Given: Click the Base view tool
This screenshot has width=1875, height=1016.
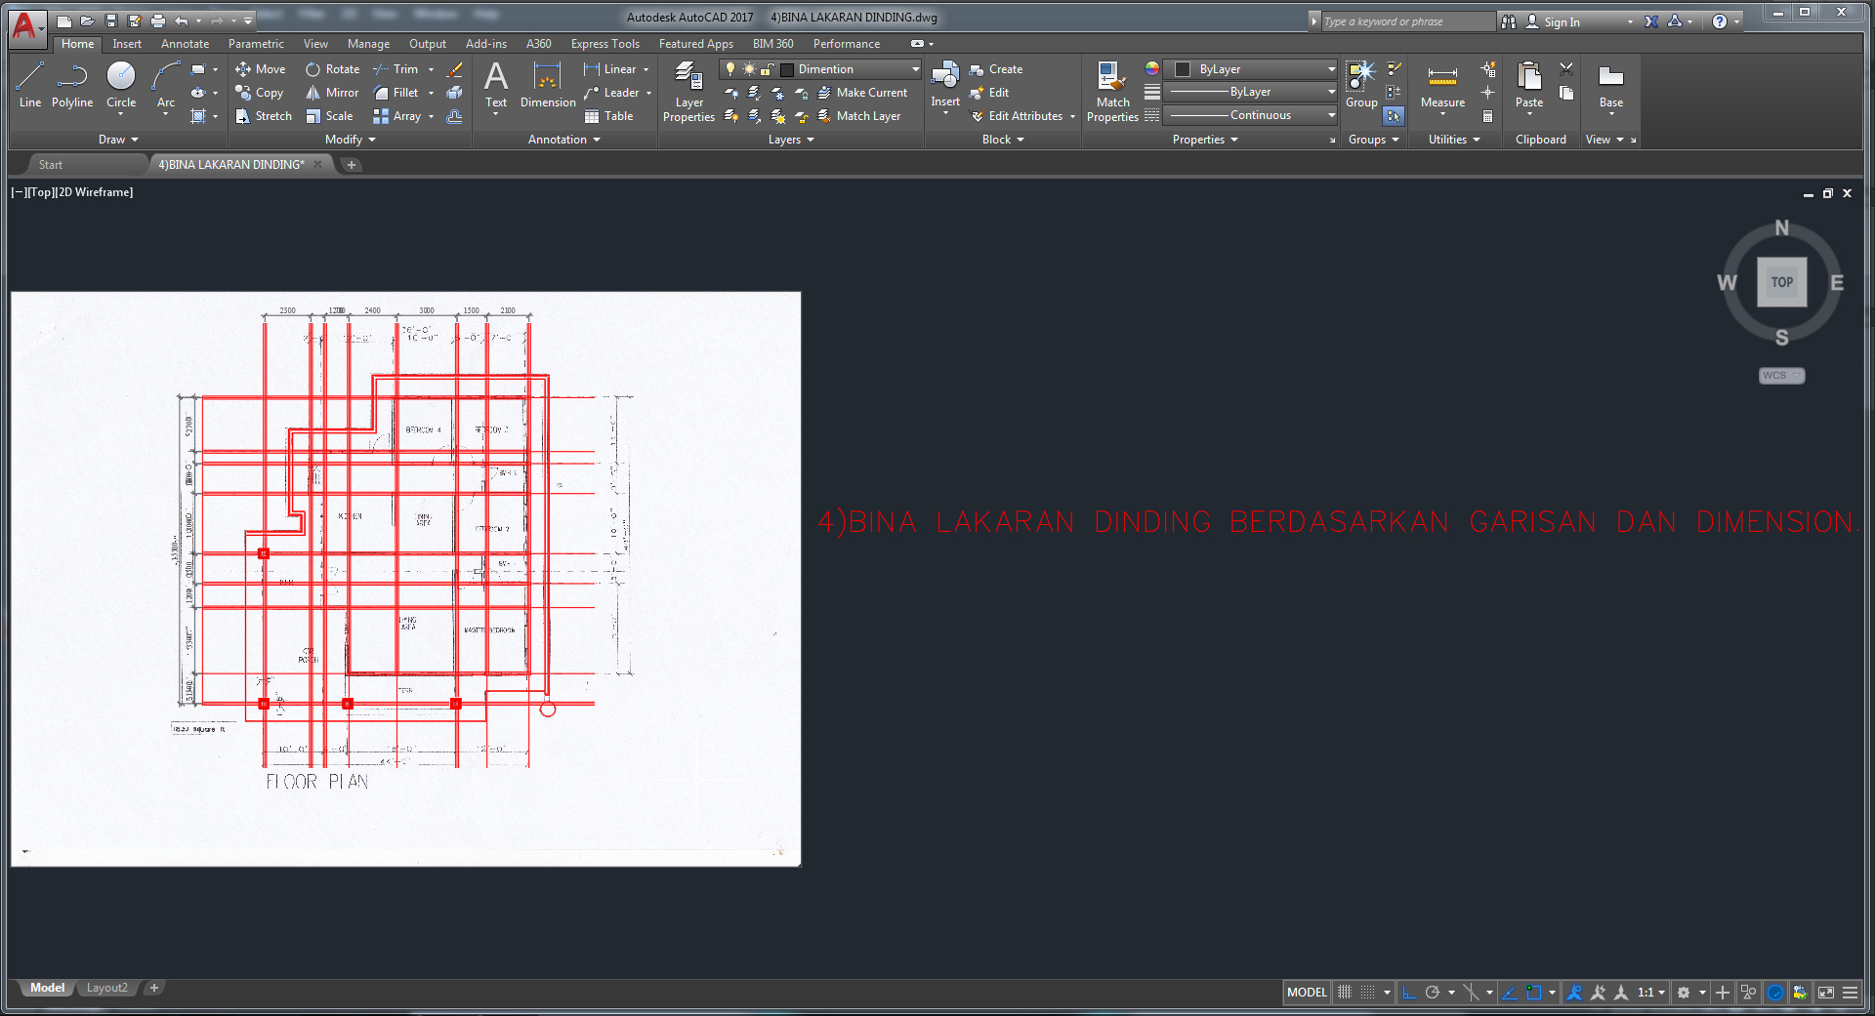Looking at the screenshot, I should [1611, 85].
